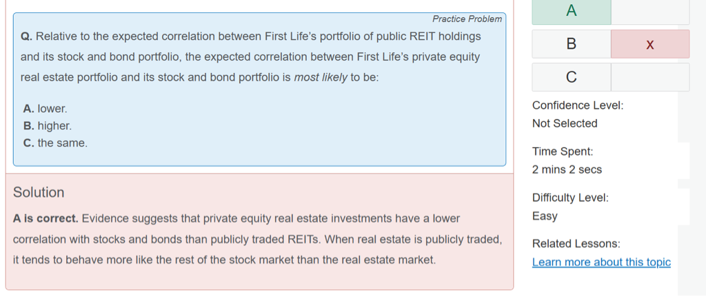Click the 'Confidence Level:' label

tap(578, 105)
